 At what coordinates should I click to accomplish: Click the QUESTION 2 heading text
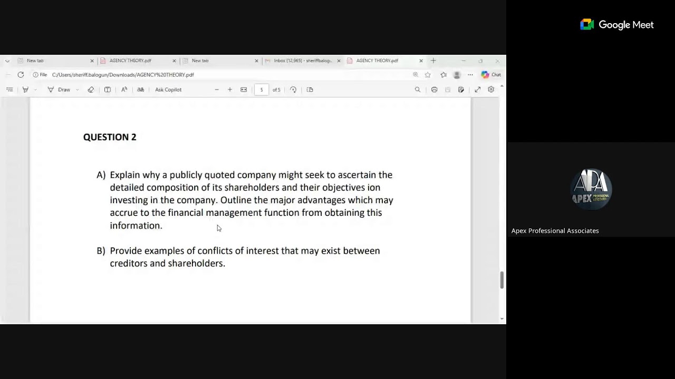(x=110, y=137)
